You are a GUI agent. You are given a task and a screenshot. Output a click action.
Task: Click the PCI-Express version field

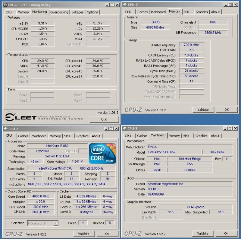(196, 207)
